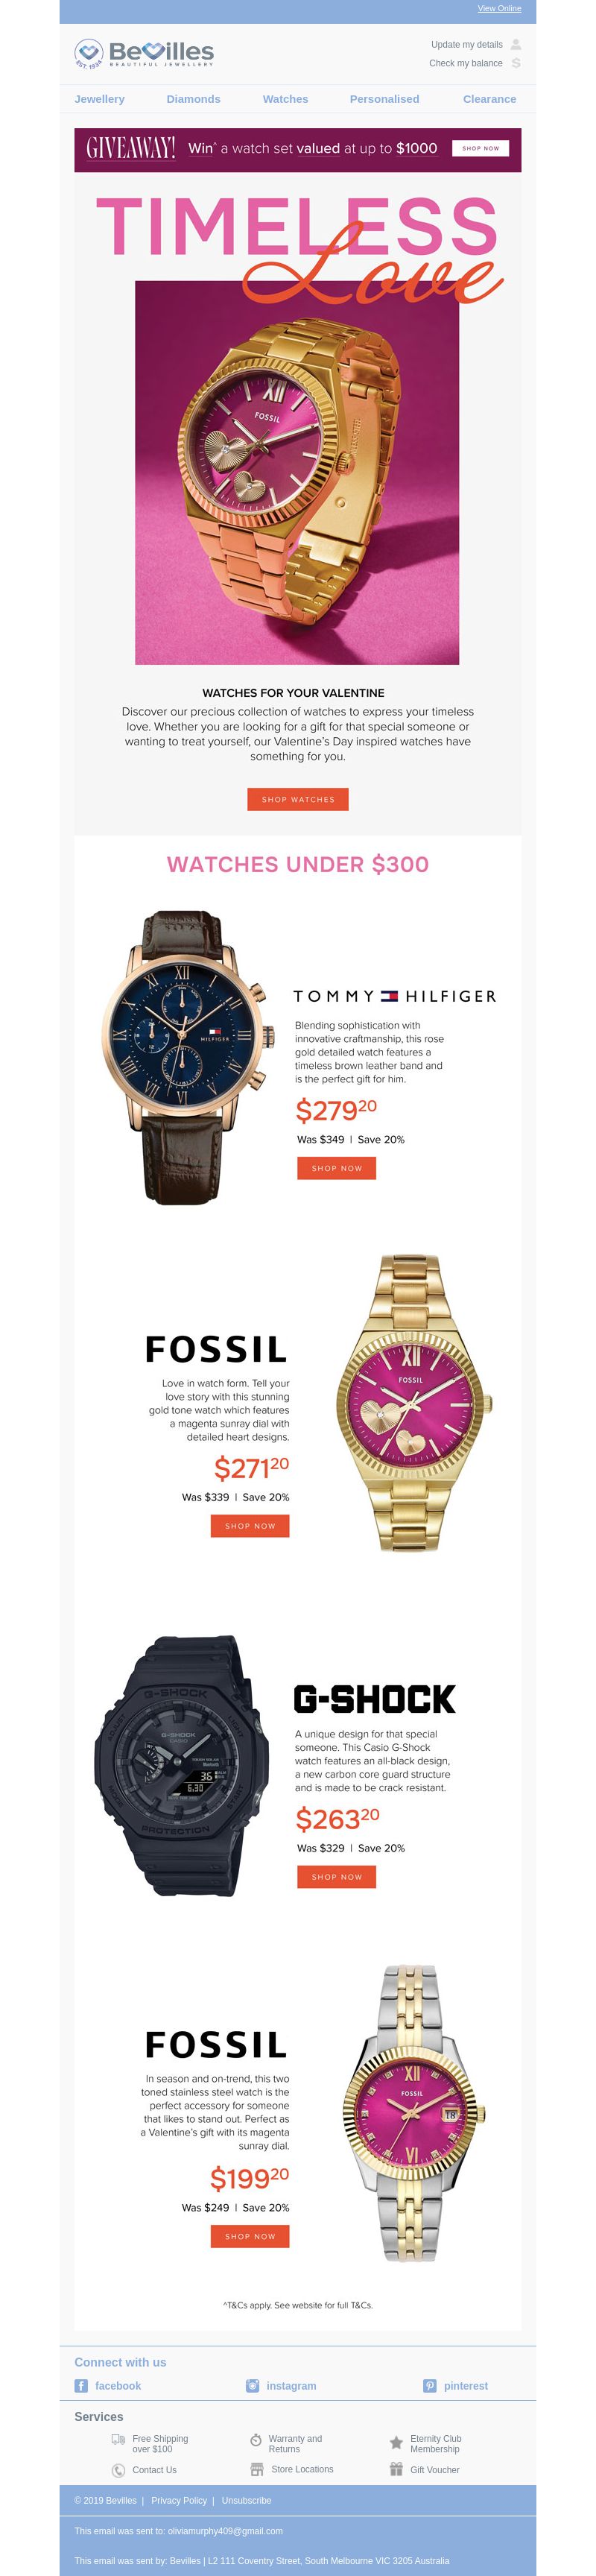596x2576 pixels.
Task: Open the Facebook icon in footer
Action: (81, 2385)
